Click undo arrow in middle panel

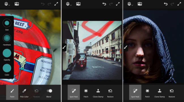[x=104, y=4]
